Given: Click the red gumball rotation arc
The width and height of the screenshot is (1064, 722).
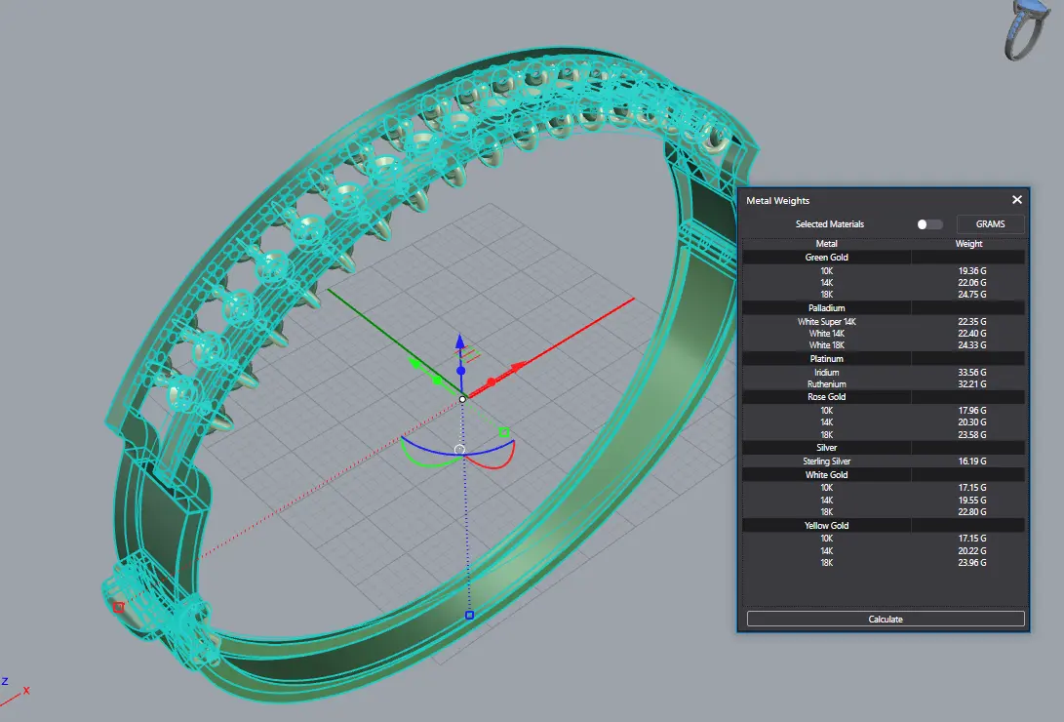Looking at the screenshot, I should click(497, 459).
